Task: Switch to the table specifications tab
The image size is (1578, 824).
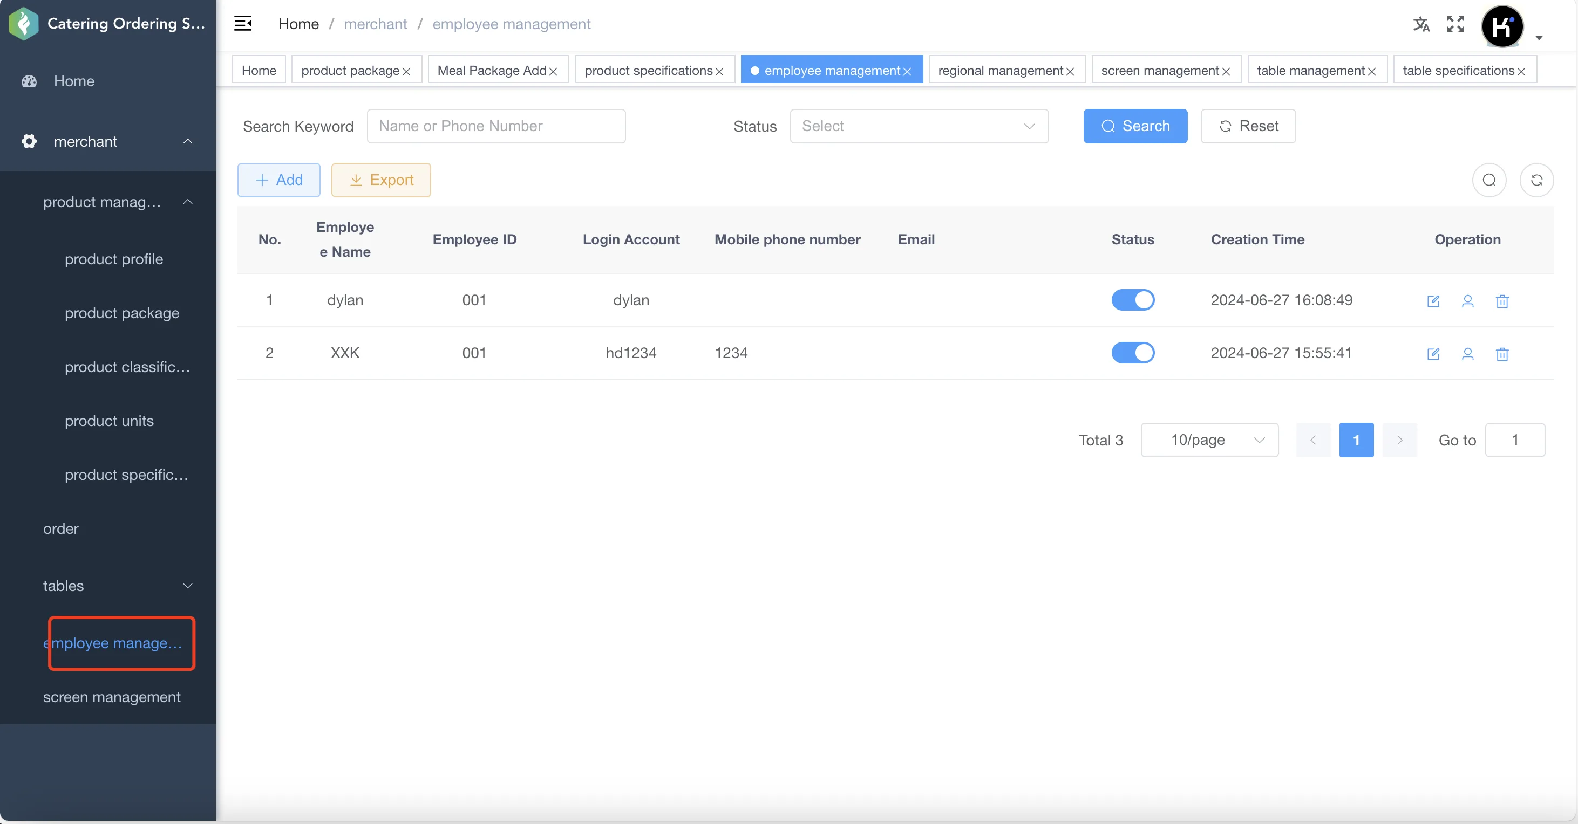Action: point(1459,71)
